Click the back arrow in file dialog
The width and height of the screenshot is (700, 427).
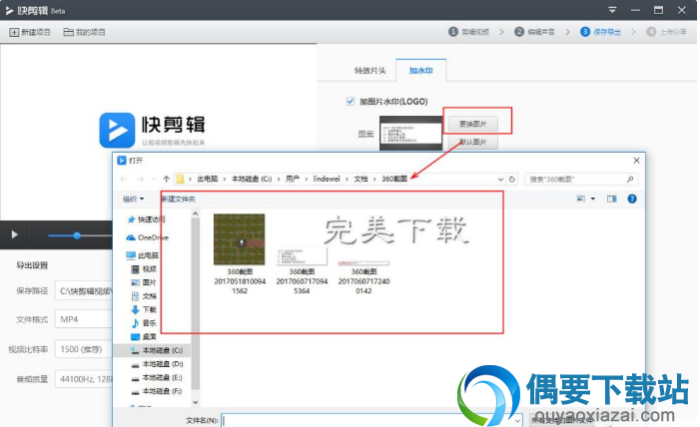[124, 179]
